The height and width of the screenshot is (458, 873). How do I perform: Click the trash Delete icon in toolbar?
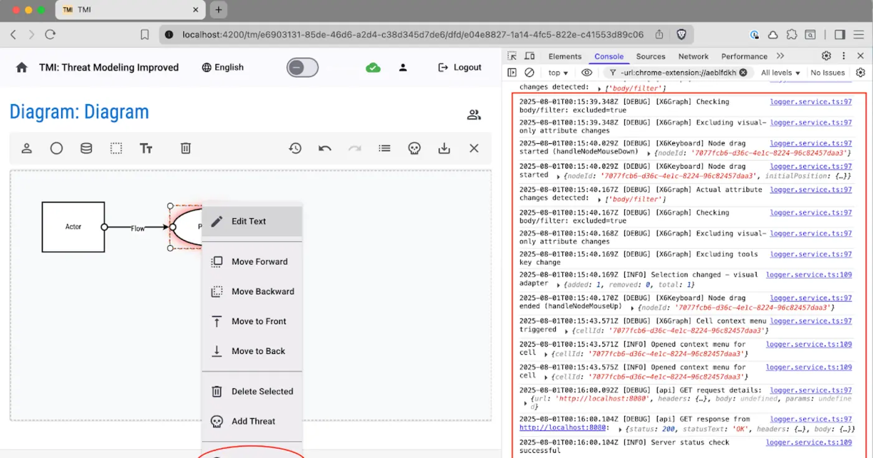185,148
